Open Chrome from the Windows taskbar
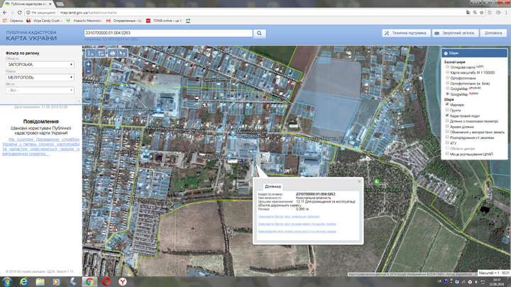Viewport: 511px width, 287px height. click(x=89, y=281)
